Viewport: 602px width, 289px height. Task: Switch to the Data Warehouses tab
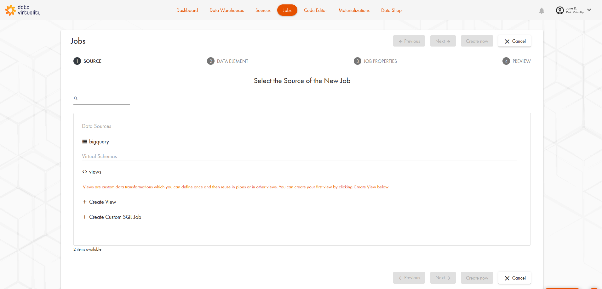226,10
